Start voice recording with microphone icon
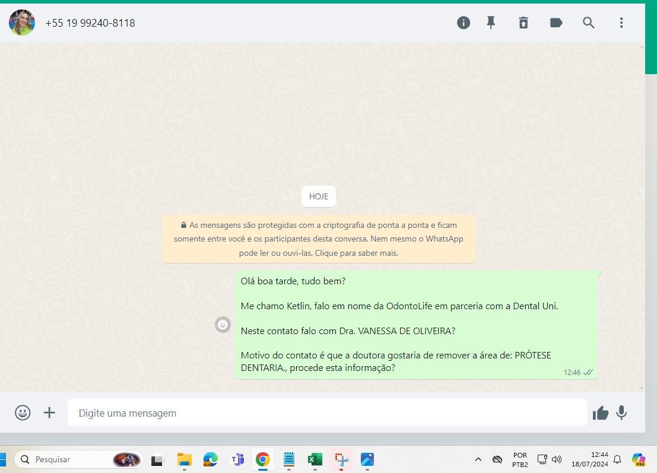The image size is (657, 473). pos(621,412)
